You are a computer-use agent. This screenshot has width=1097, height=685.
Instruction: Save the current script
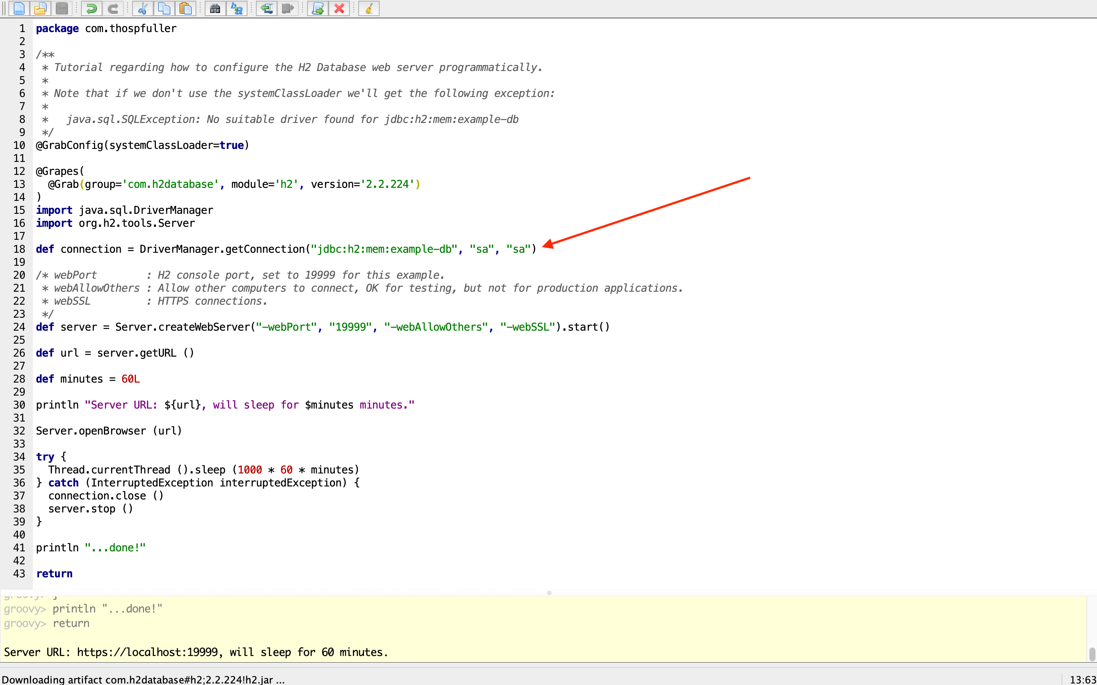coord(62,8)
